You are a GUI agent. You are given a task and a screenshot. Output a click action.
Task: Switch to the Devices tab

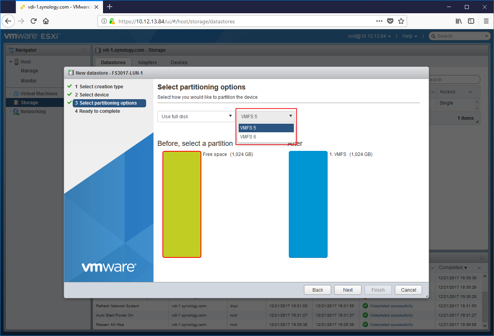[179, 62]
